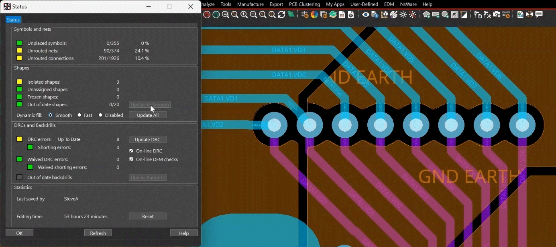This screenshot has width=556, height=247.
Task: Open the Color dialog via palette wheel icon
Action: 314,14
